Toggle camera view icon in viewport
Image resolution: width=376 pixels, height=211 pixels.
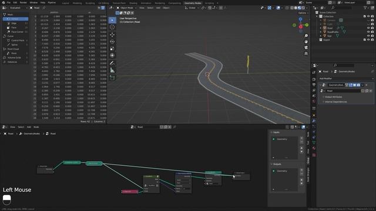(x=306, y=47)
